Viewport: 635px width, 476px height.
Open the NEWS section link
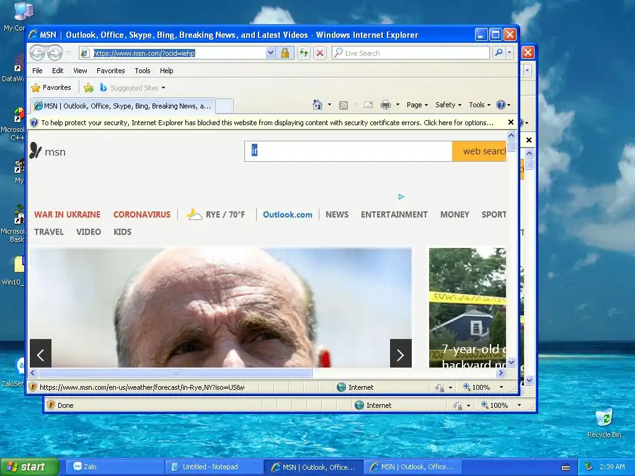[x=337, y=214]
